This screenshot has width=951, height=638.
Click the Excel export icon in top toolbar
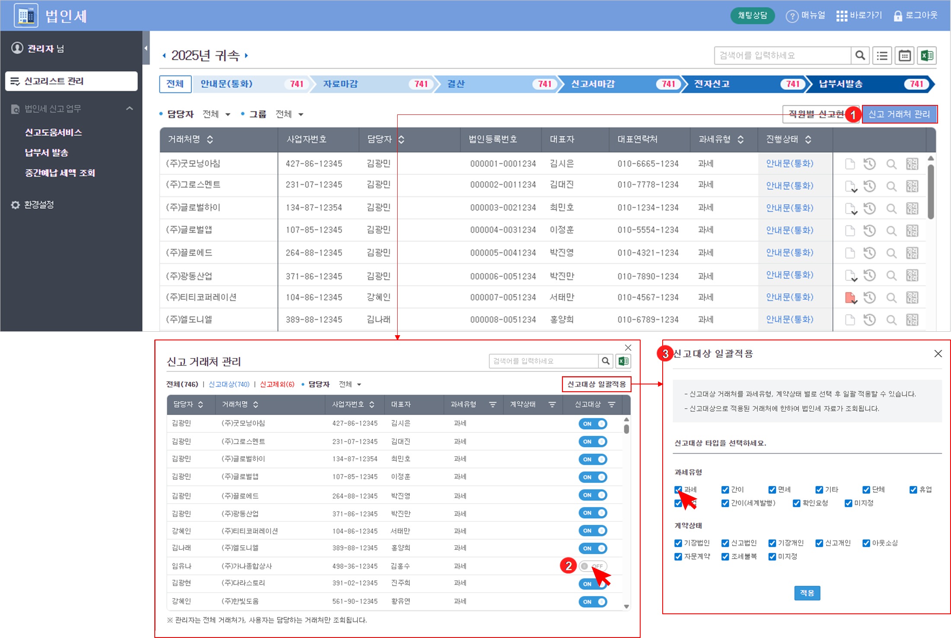926,56
